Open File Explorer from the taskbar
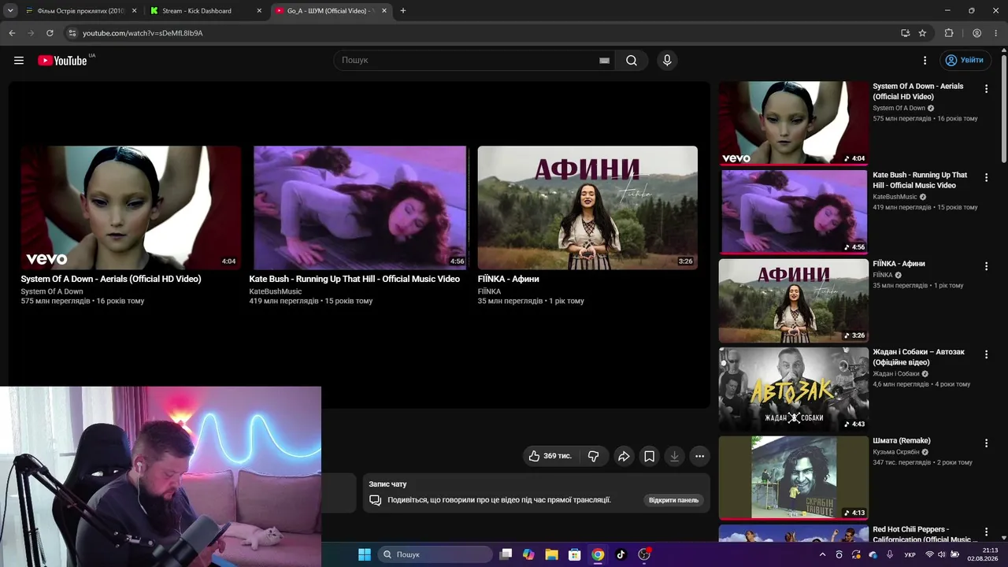The width and height of the screenshot is (1008, 567). click(x=551, y=554)
